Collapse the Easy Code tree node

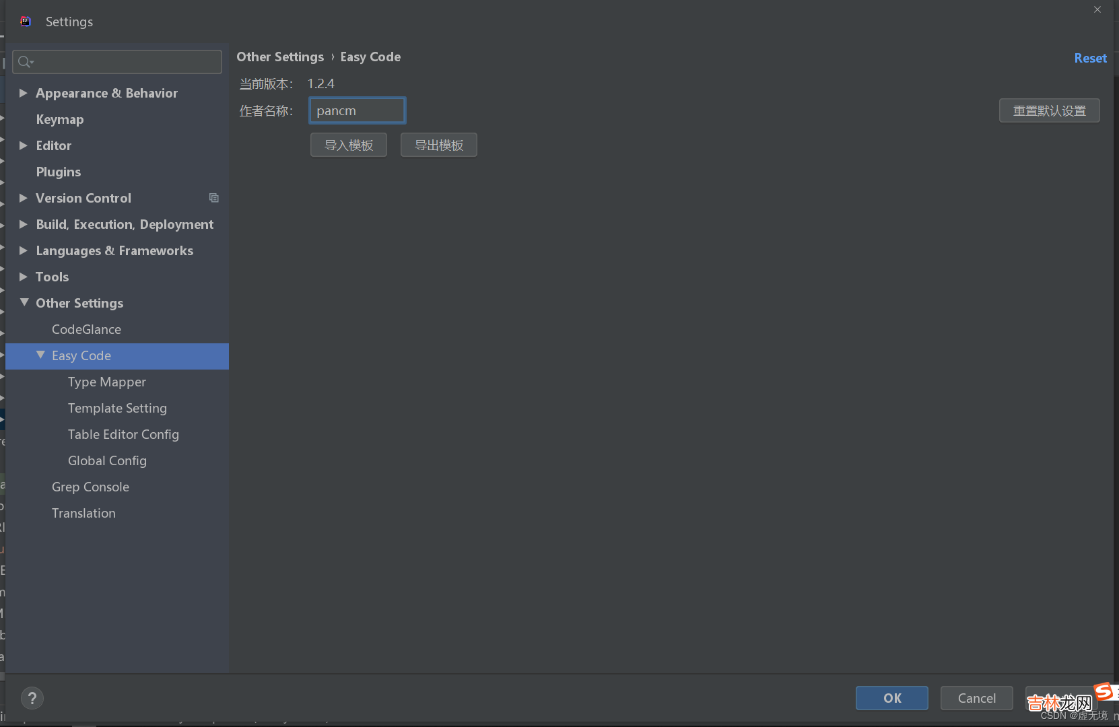(x=40, y=355)
